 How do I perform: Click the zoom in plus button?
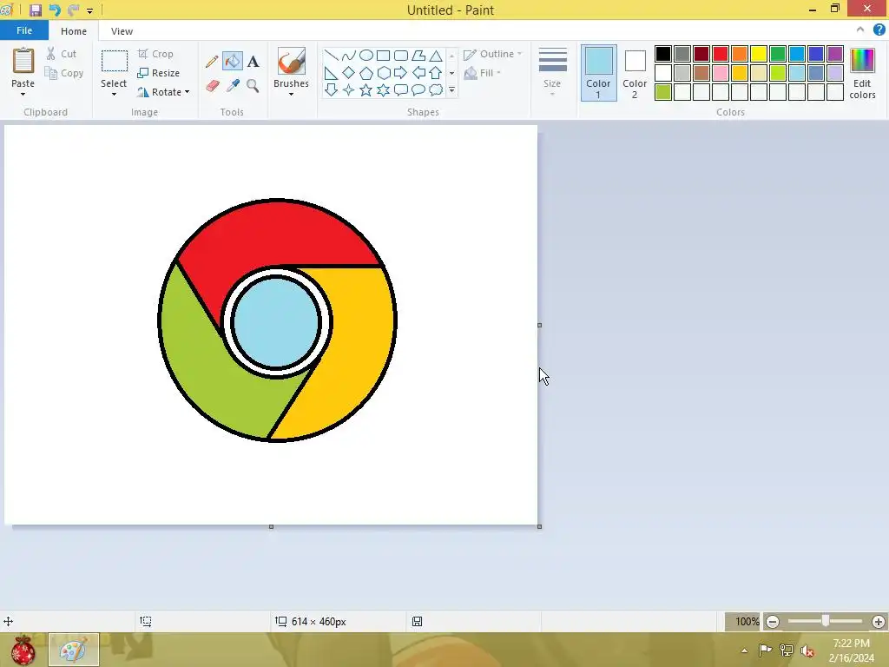coord(879,622)
